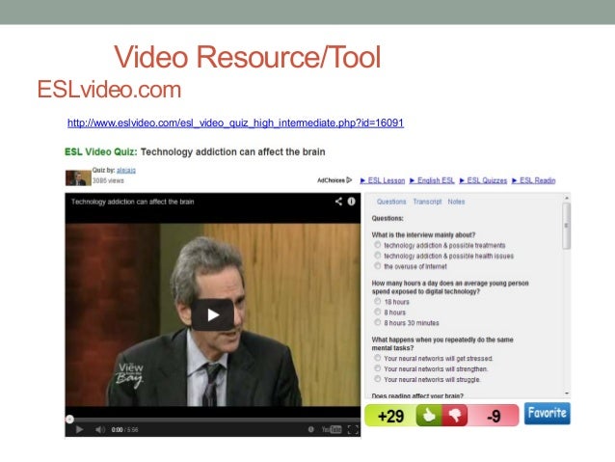The width and height of the screenshot is (615, 462).
Task: Choose the '18 hours' answer
Action: pos(377,302)
